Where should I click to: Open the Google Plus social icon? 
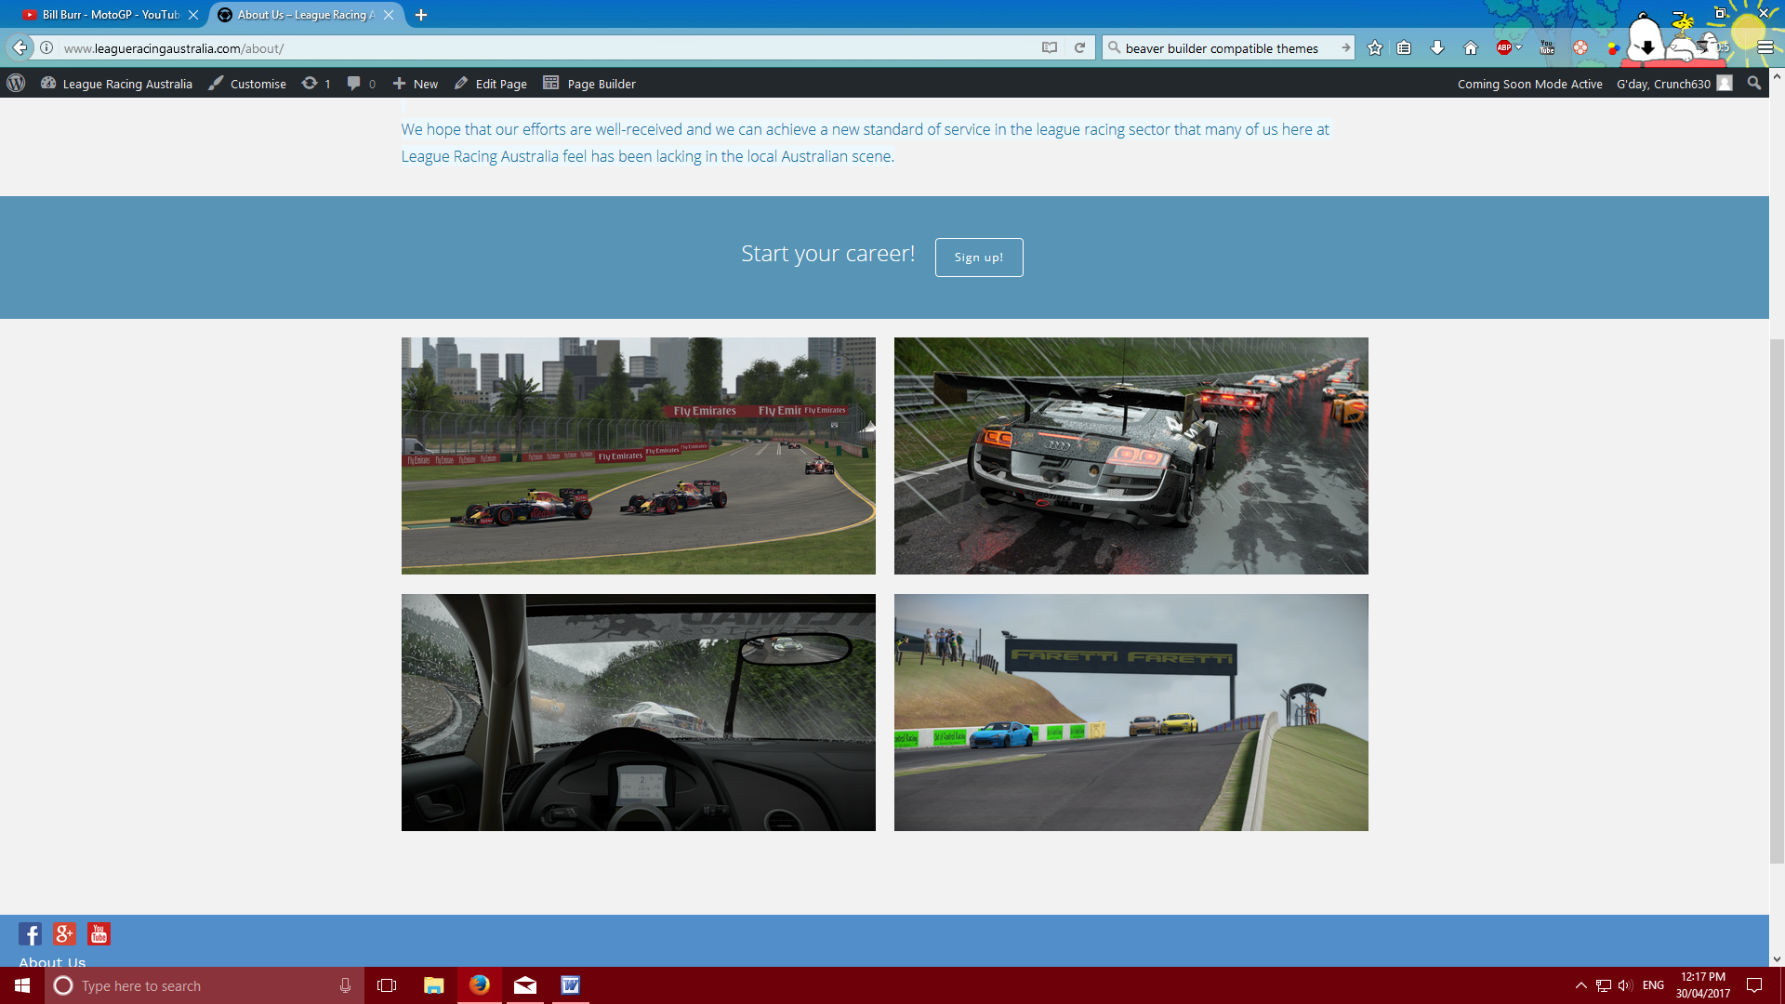click(x=64, y=933)
